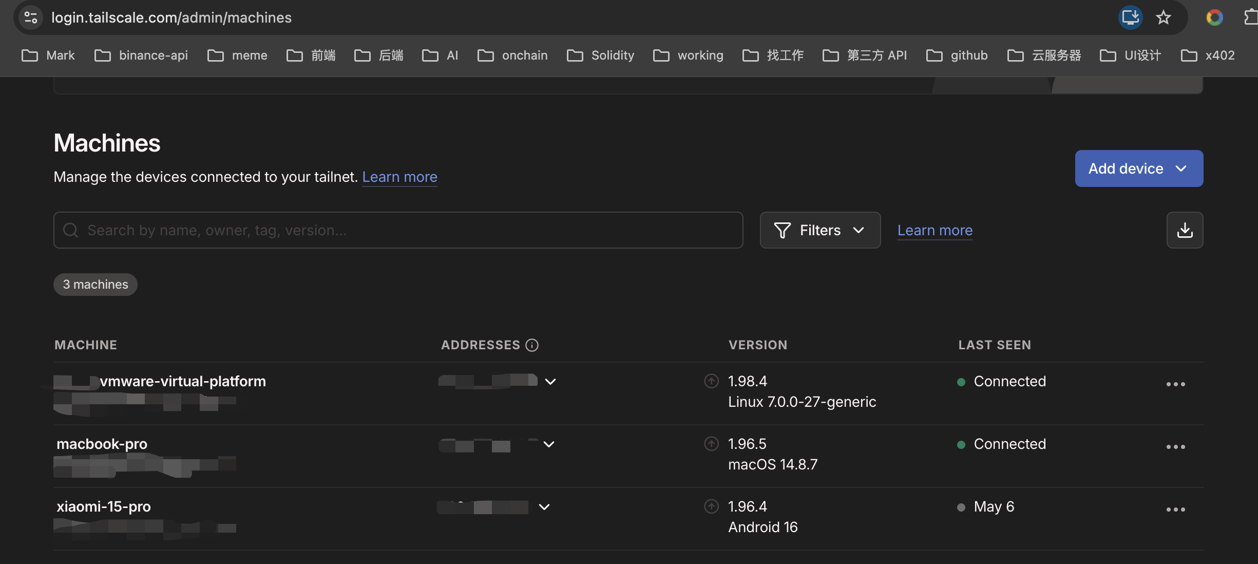Screen dimensions: 1258x564
Task: Click Linux 7.0.0-27-generic text
Action: [802, 402]
